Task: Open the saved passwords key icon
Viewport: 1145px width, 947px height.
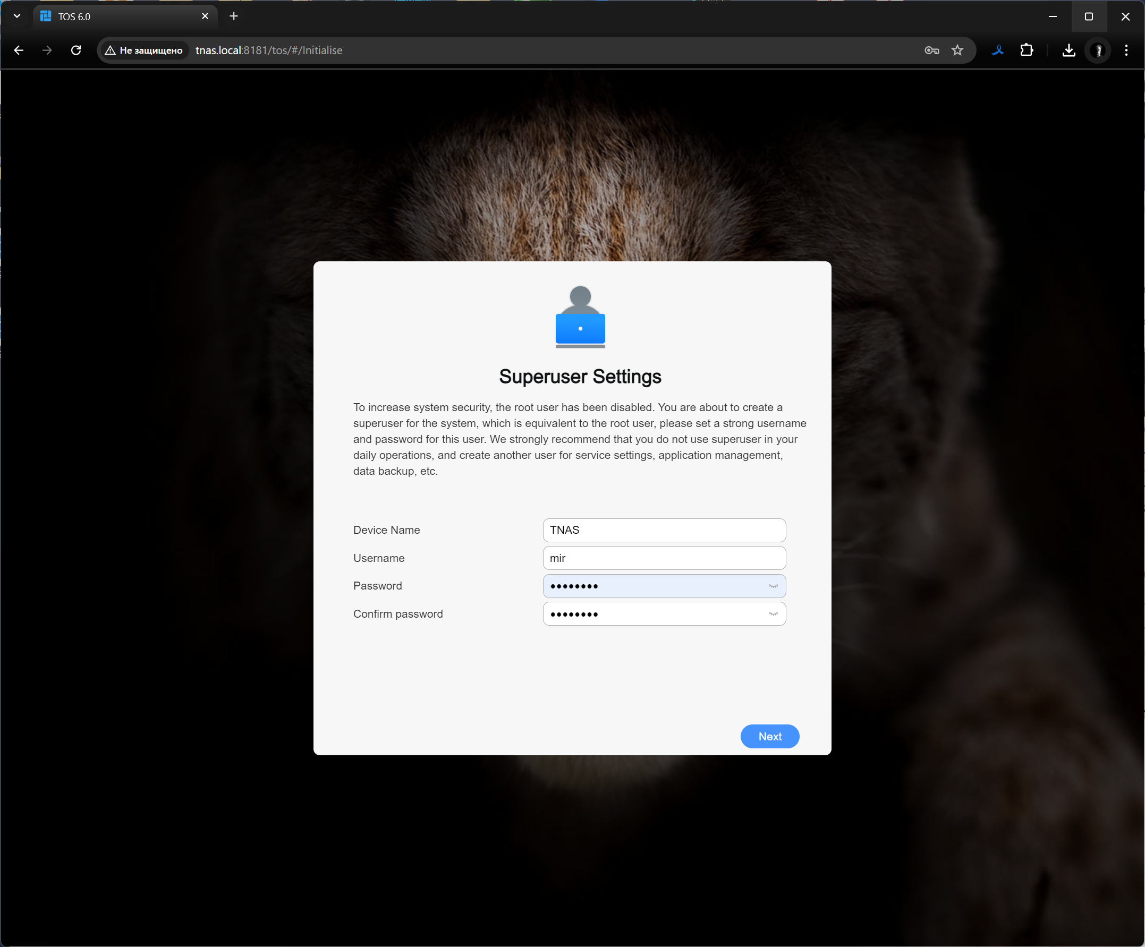Action: [931, 50]
